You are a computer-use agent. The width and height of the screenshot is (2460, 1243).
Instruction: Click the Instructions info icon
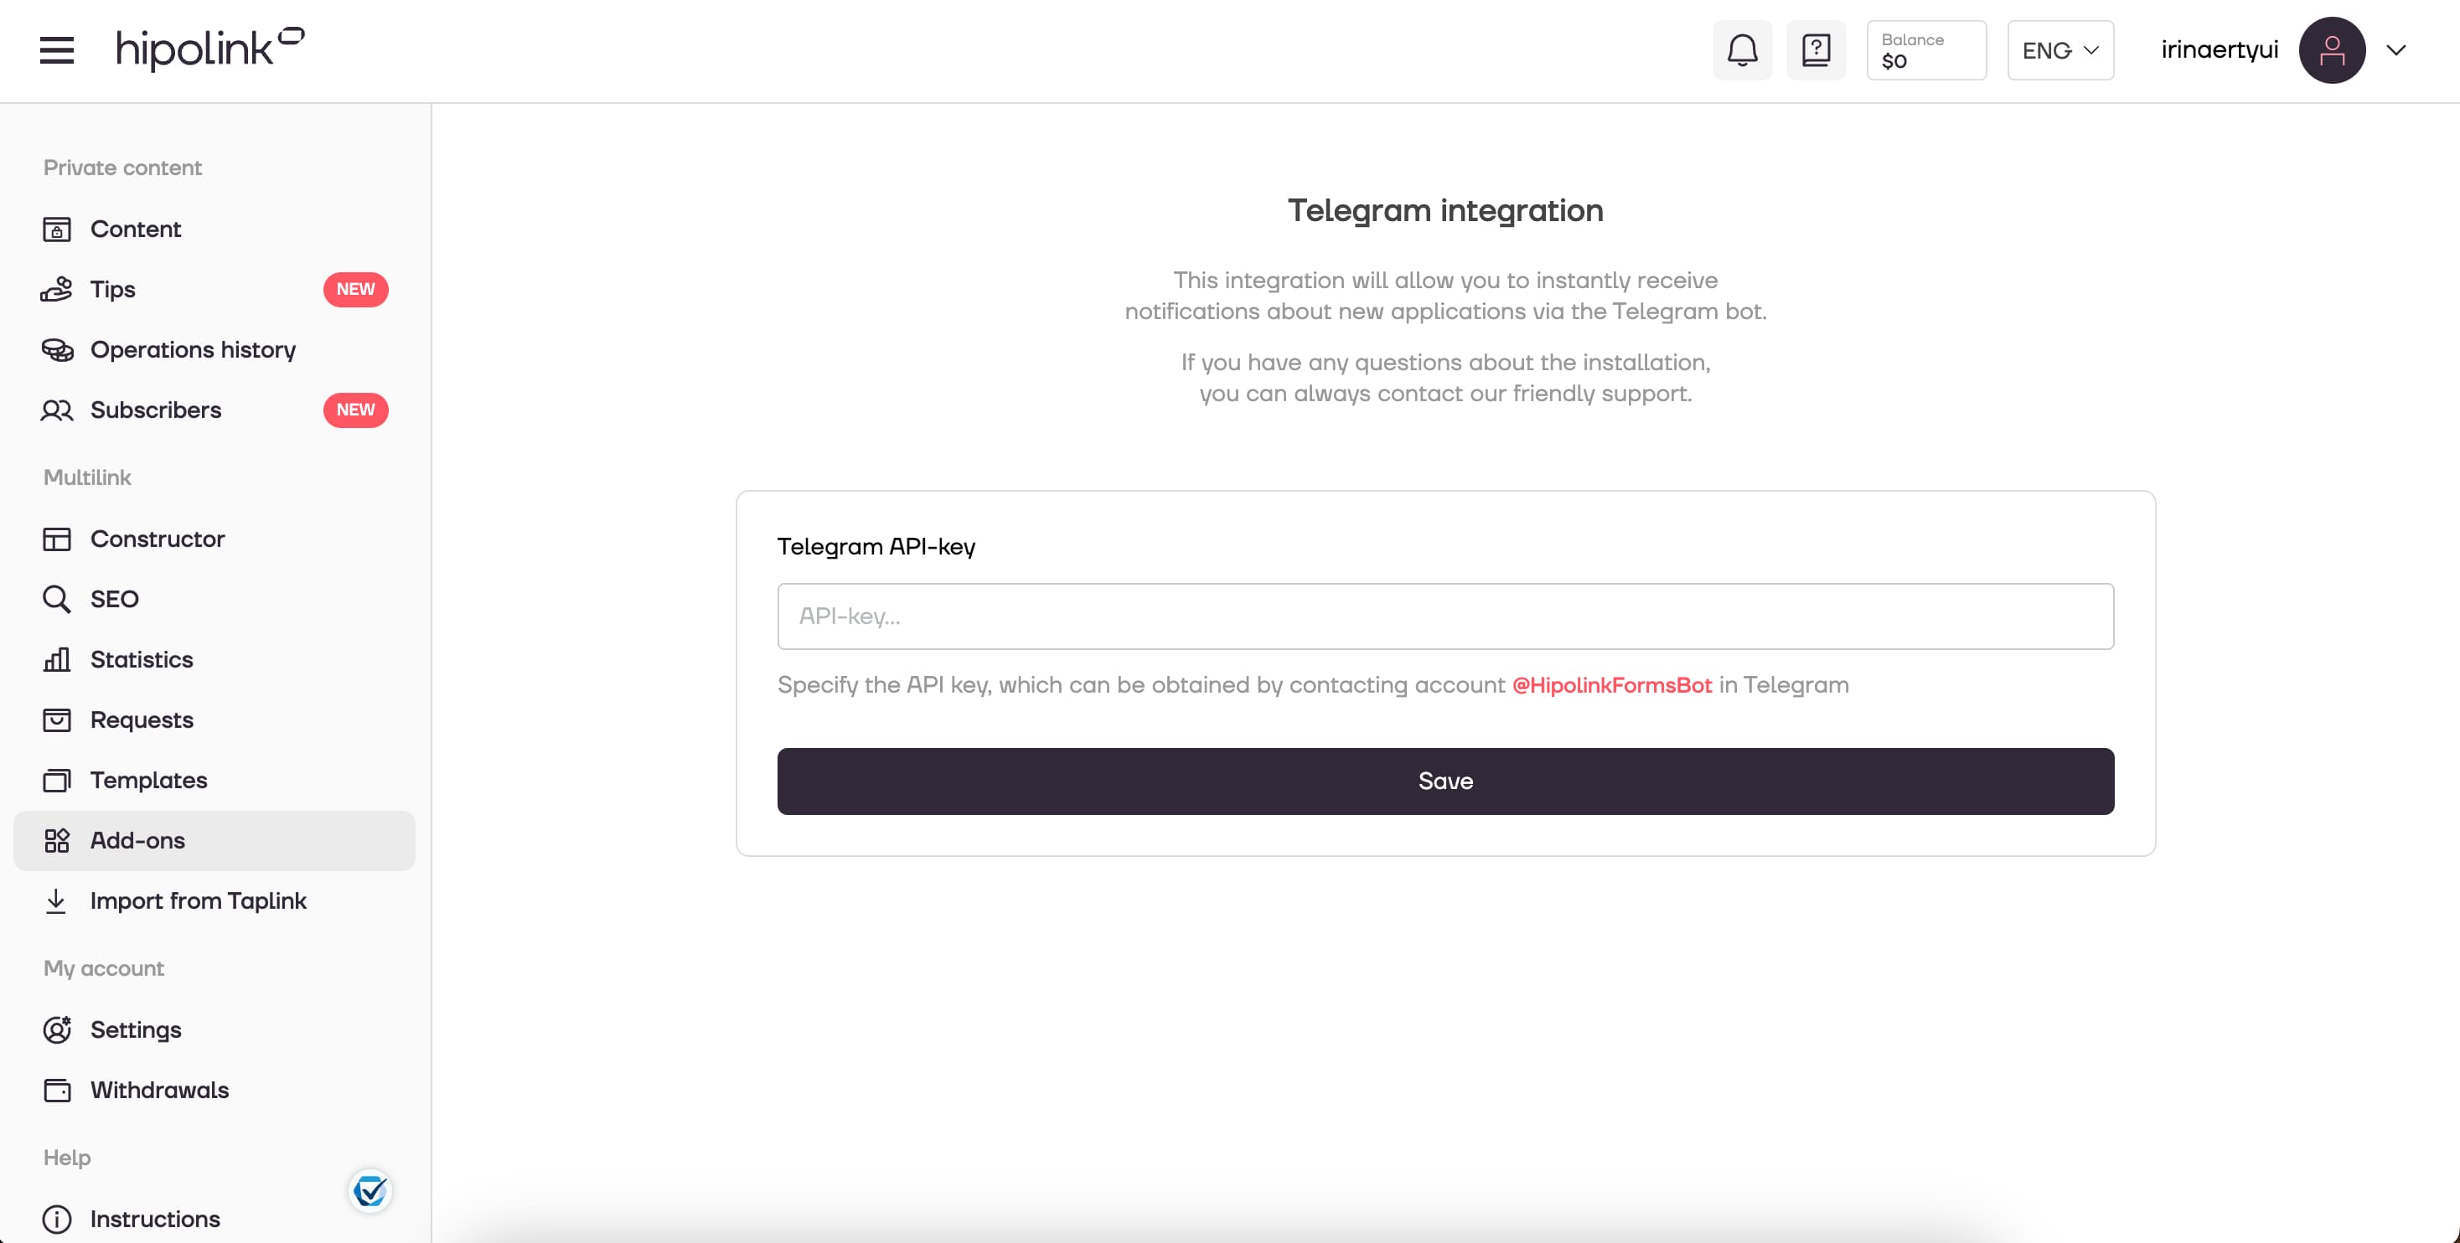coord(56,1220)
